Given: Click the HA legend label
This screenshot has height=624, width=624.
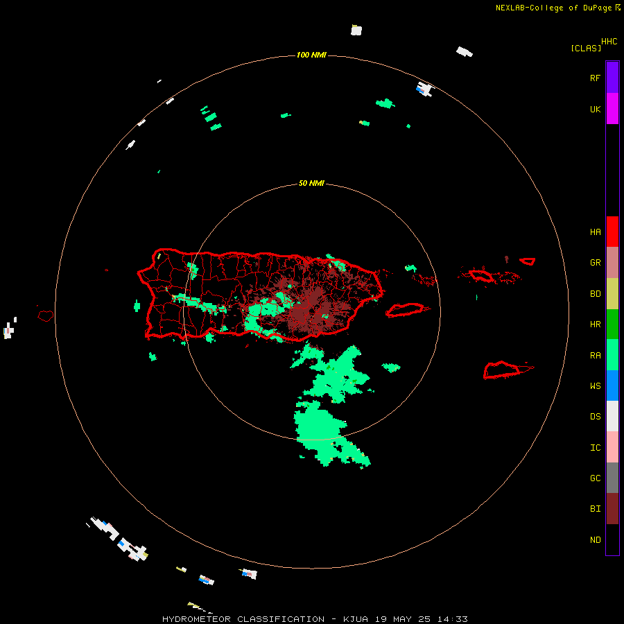Looking at the screenshot, I should pyautogui.click(x=595, y=232).
